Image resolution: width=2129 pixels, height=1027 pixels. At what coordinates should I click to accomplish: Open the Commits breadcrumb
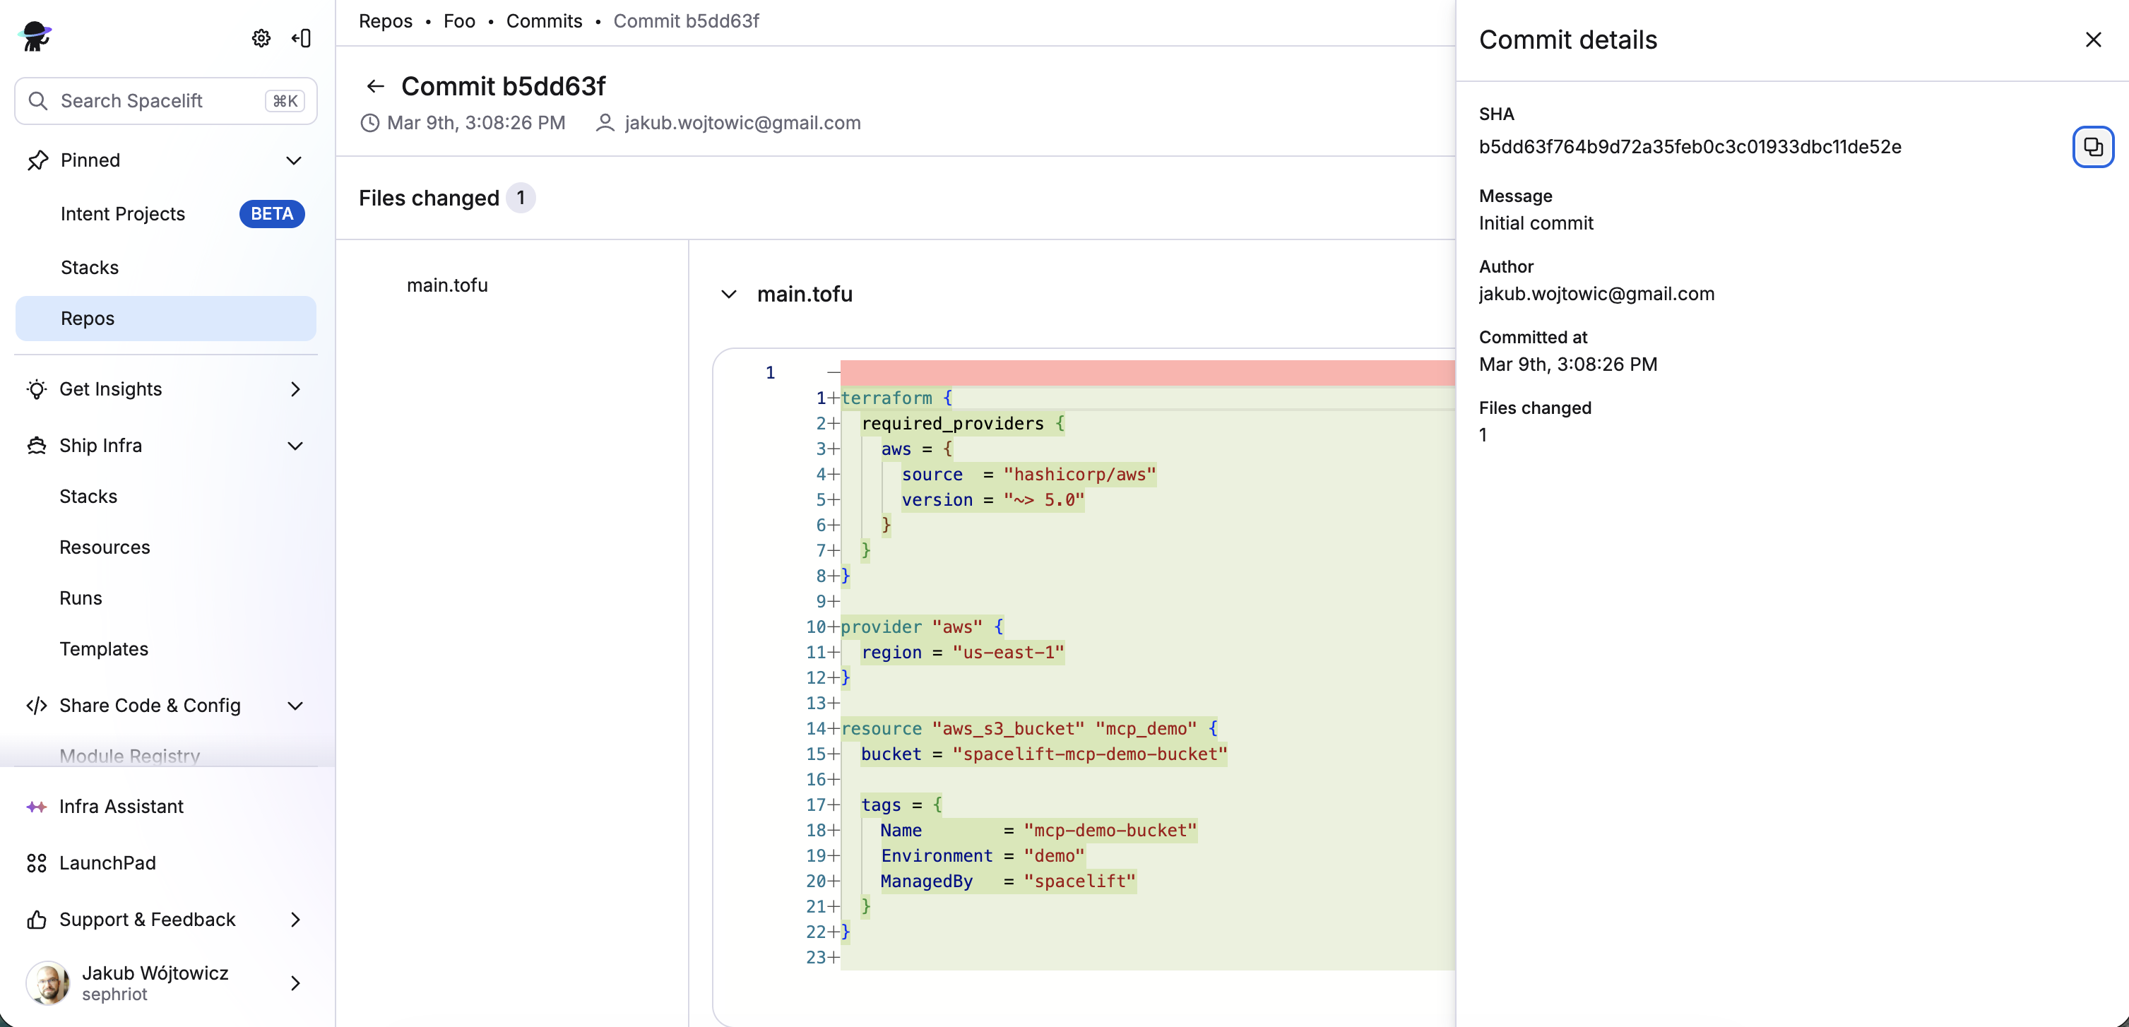[x=543, y=20]
